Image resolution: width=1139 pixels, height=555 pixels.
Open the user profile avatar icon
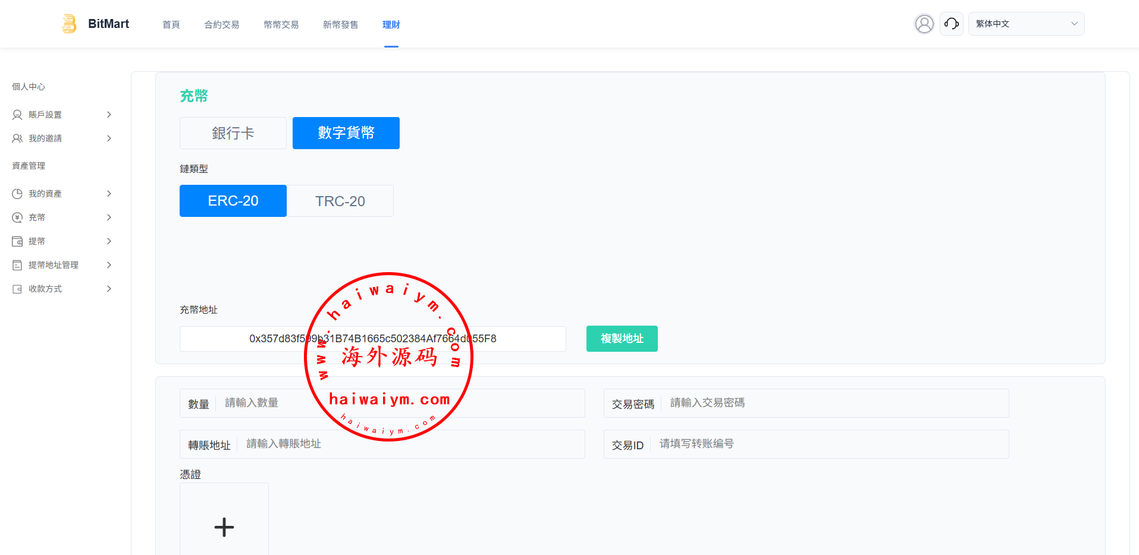(924, 24)
